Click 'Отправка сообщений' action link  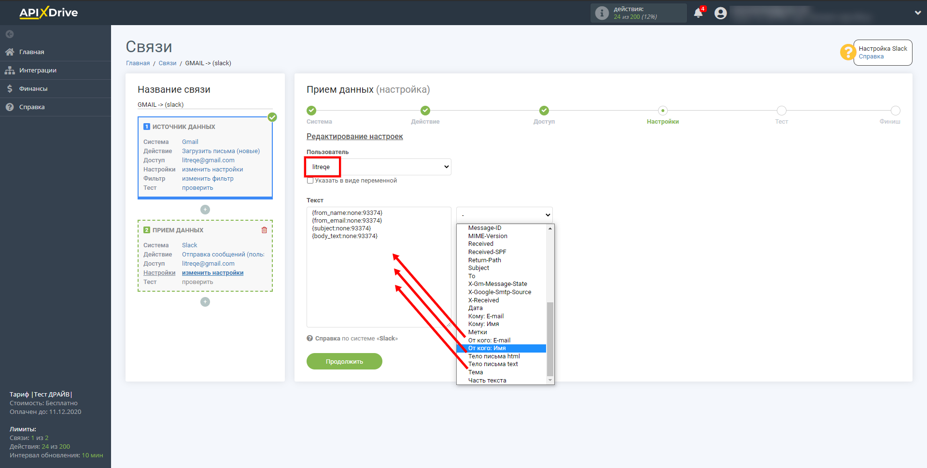(x=223, y=255)
